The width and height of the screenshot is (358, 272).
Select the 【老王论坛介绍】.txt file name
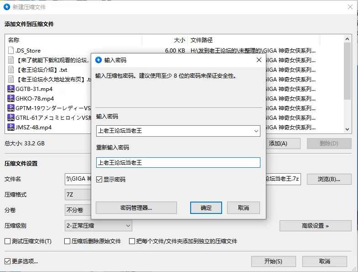[x=42, y=70]
